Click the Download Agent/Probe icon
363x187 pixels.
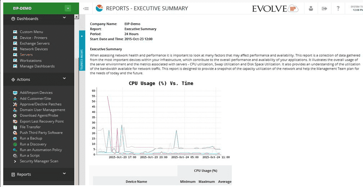coord(15,116)
